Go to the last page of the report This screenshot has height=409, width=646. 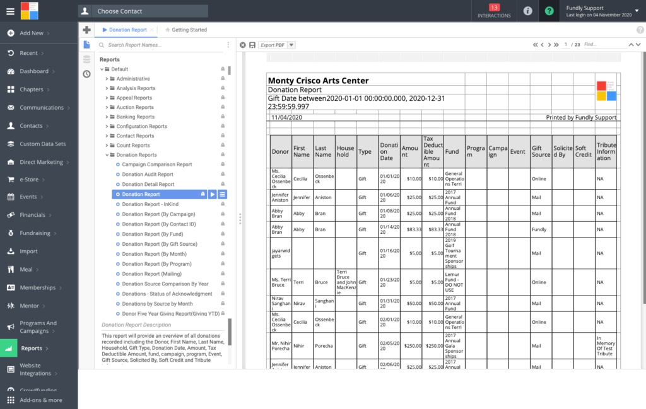(x=556, y=45)
